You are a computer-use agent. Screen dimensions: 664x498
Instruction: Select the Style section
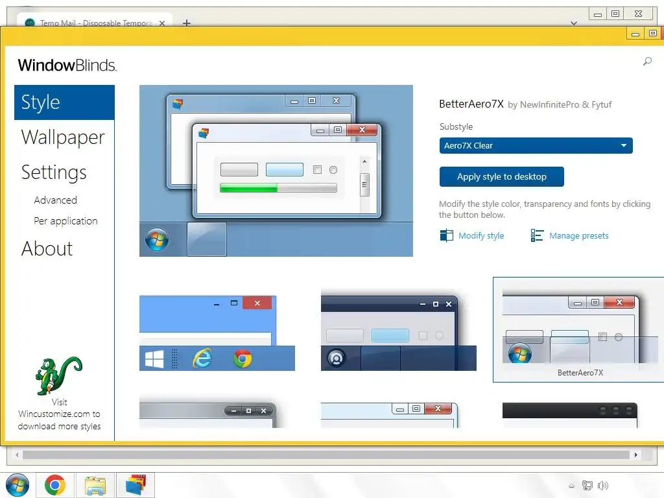coord(64,102)
